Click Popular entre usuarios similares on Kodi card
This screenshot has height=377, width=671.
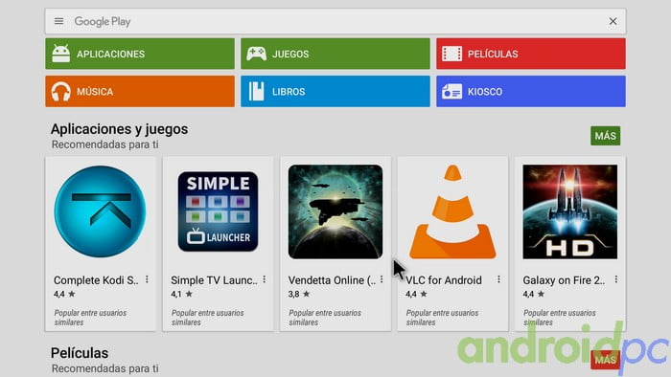(90, 318)
